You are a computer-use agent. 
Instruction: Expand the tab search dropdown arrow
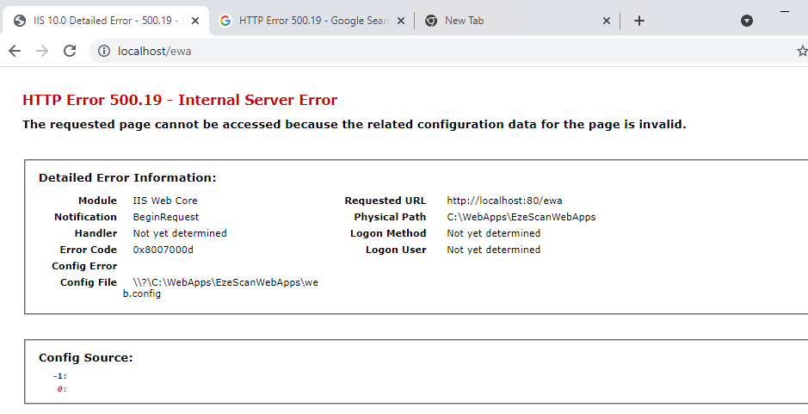[x=747, y=21]
